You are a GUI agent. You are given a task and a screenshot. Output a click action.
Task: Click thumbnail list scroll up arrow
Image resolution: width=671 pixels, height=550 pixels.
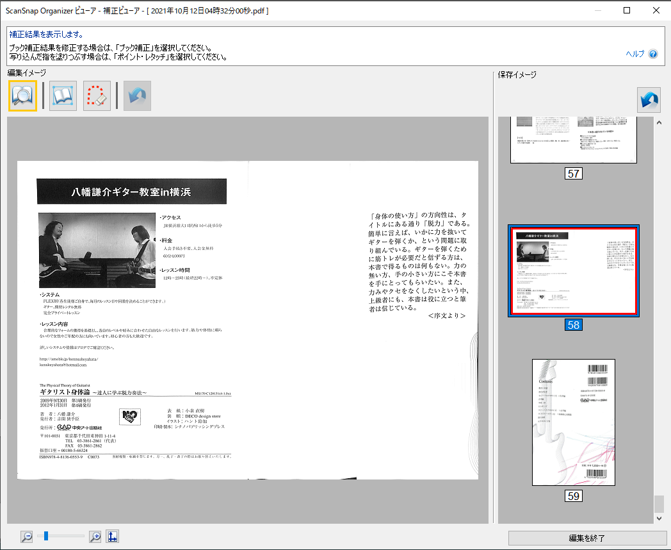pos(659,122)
